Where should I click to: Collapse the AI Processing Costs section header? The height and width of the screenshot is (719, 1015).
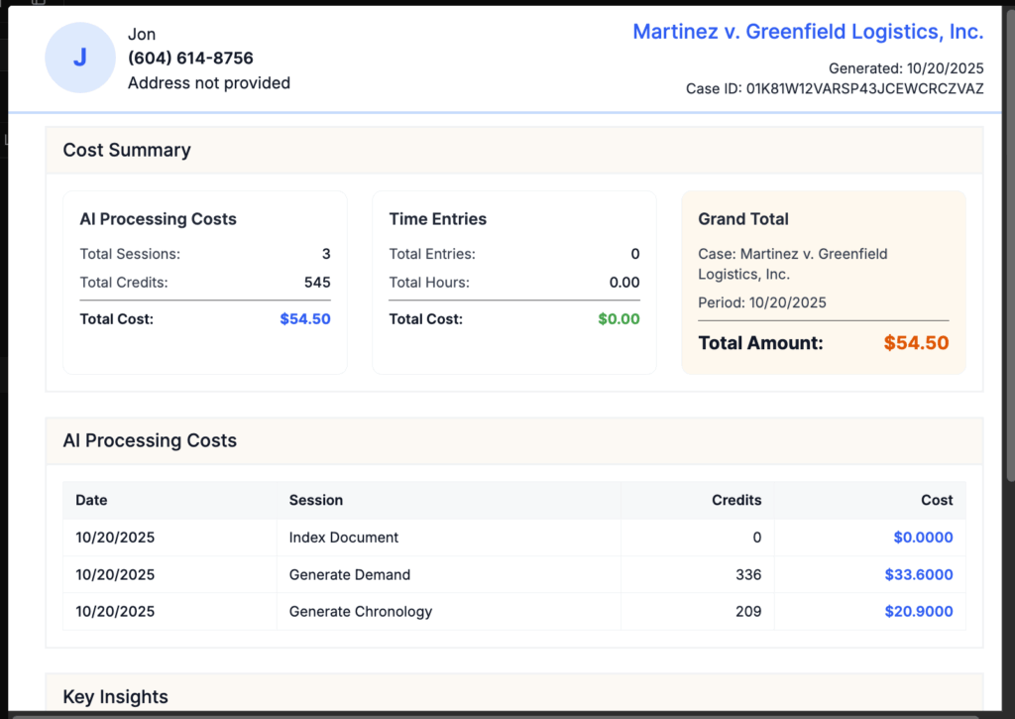point(150,440)
